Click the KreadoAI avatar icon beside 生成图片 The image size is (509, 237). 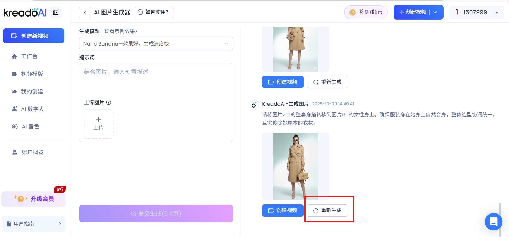pyautogui.click(x=254, y=105)
